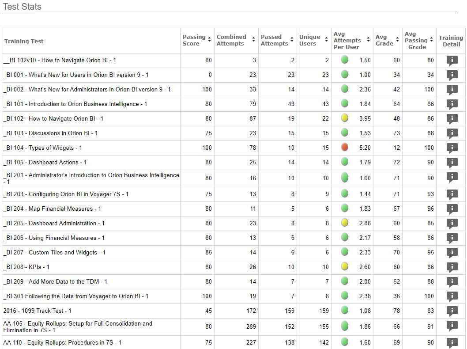Select BI 204 Map Financial Measures name
This screenshot has height=349, width=467.
click(52, 209)
